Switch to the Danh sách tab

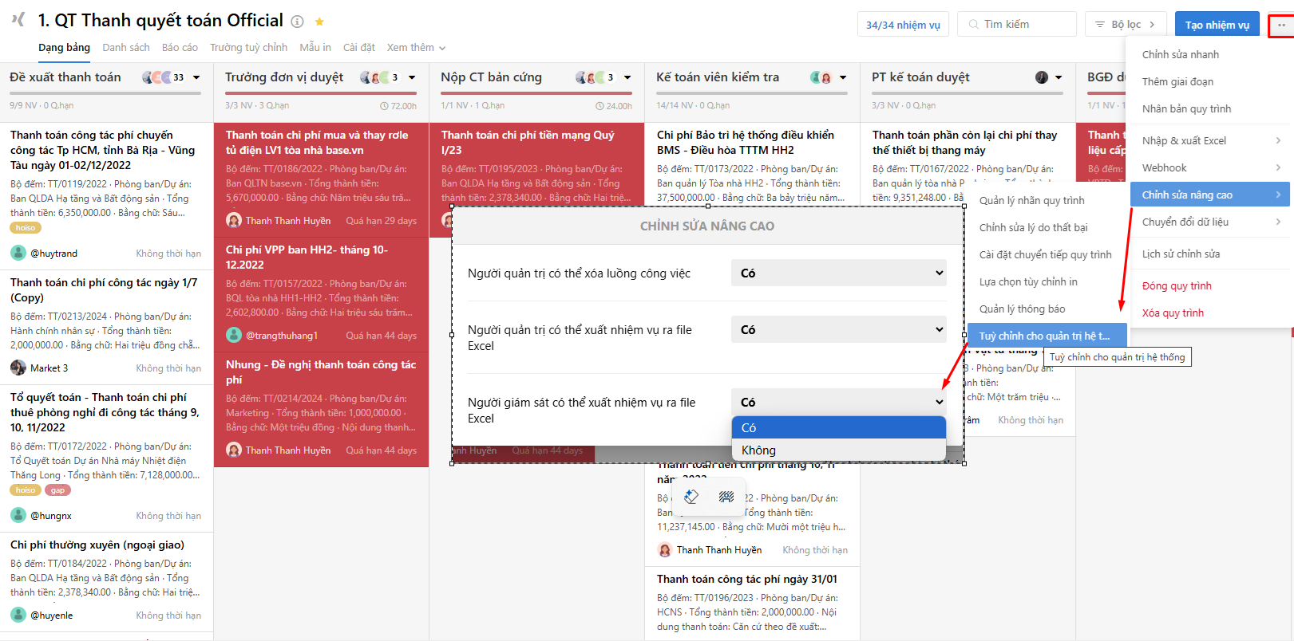tap(126, 48)
